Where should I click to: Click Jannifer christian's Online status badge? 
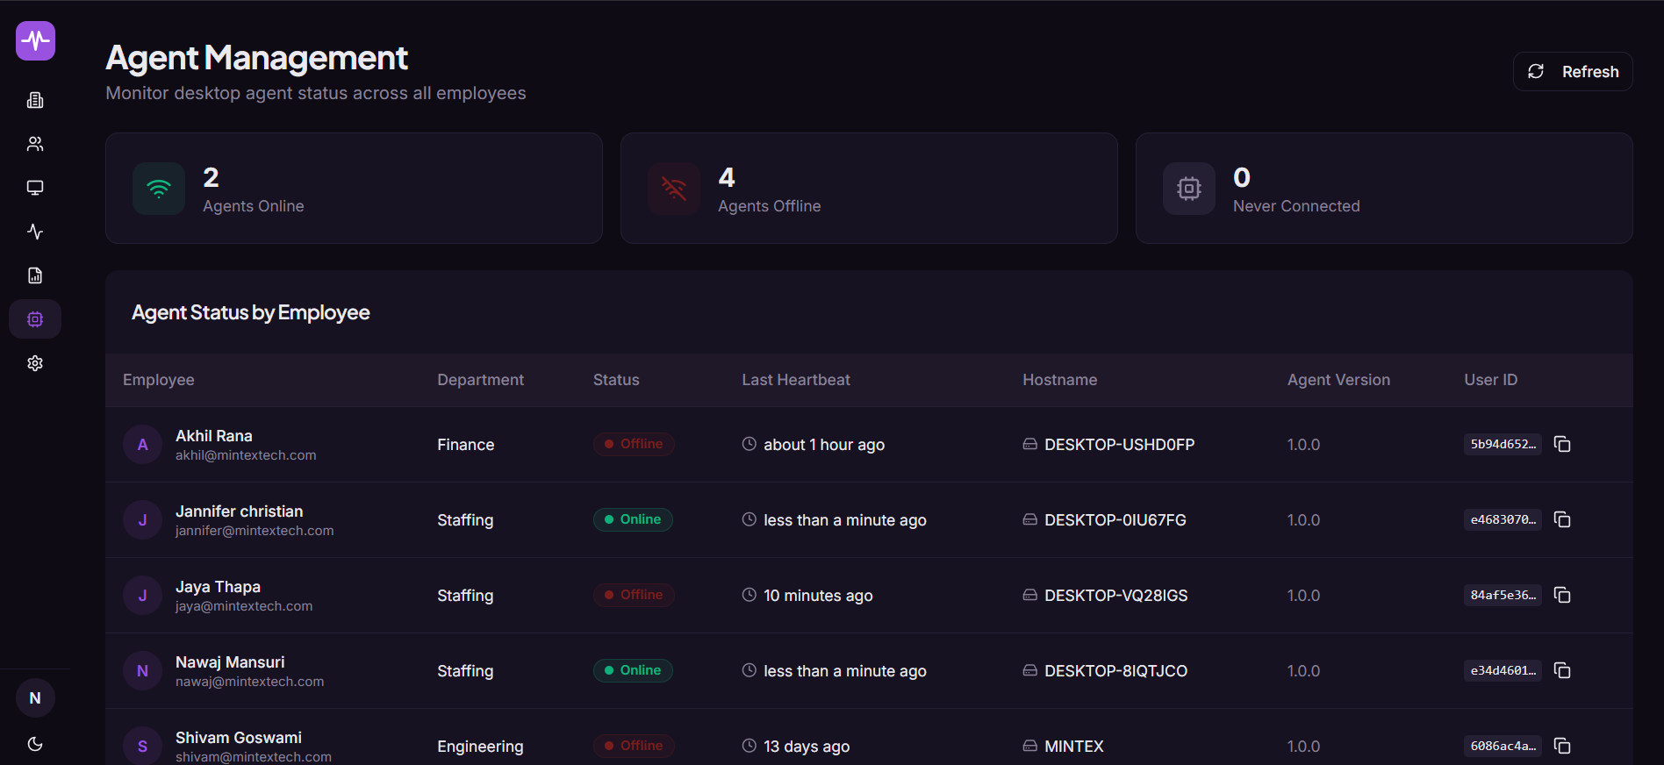click(x=633, y=519)
